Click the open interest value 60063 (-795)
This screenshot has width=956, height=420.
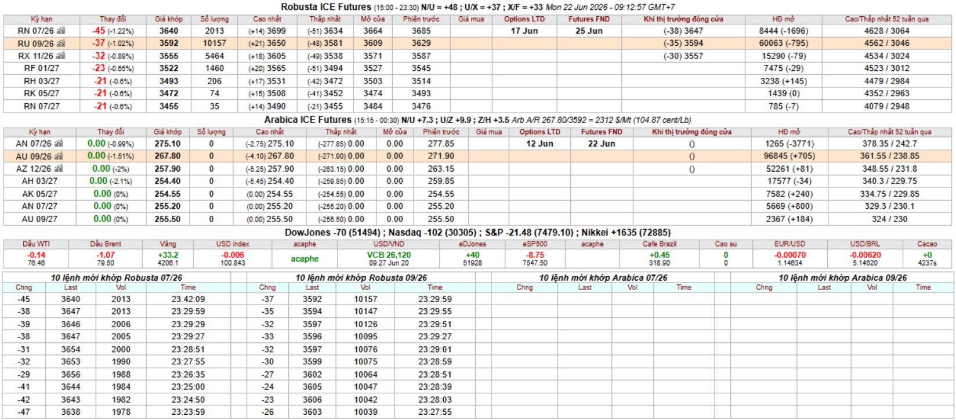coord(785,43)
